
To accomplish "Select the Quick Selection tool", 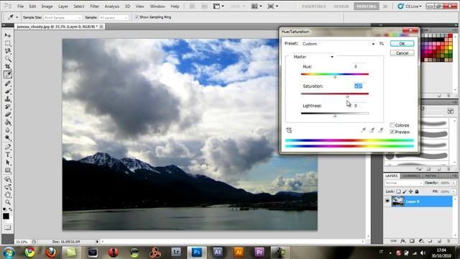I will coord(8,59).
